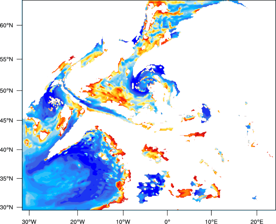The image size is (276, 224).
Task: Click the 30°N latitude label
Action: pyautogui.click(x=7, y=207)
